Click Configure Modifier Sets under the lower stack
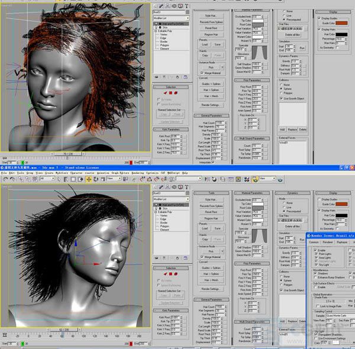The width and height of the screenshot is (355, 349). 185,258
